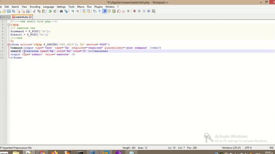275x154 pixels.
Task: Toggle Show All Characters paragraph icon
Action: click(100, 11)
